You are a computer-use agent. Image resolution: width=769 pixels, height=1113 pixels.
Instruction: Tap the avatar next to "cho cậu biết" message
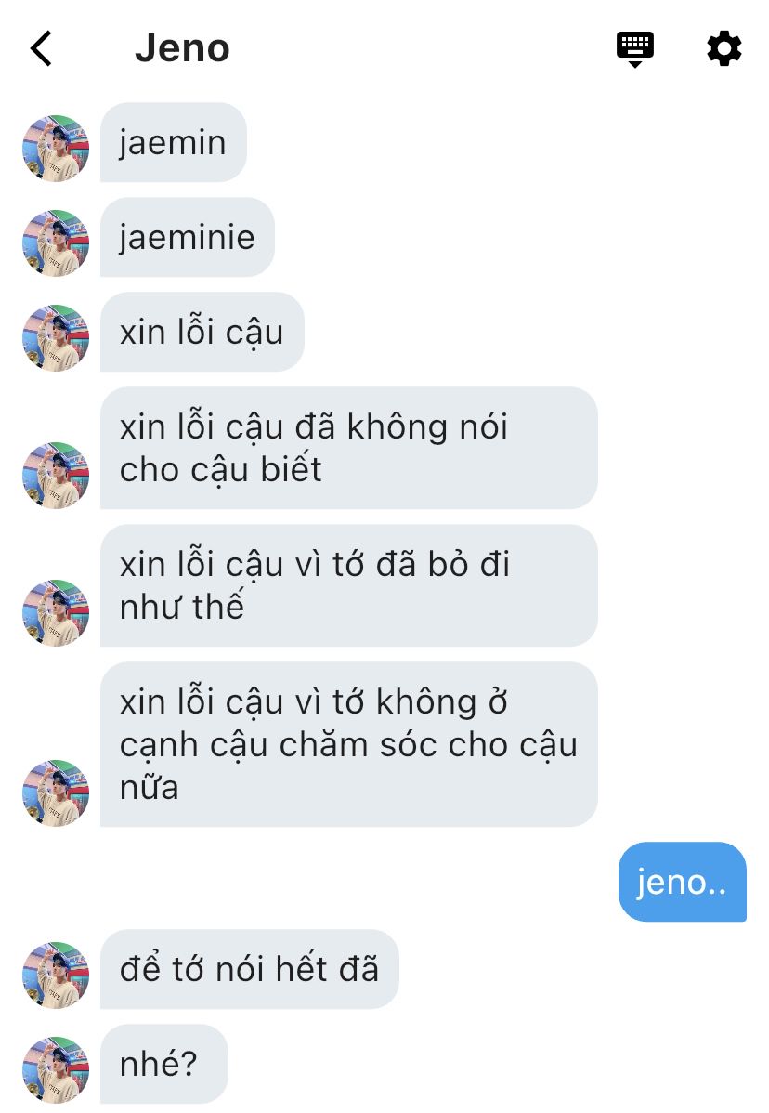pos(56,476)
